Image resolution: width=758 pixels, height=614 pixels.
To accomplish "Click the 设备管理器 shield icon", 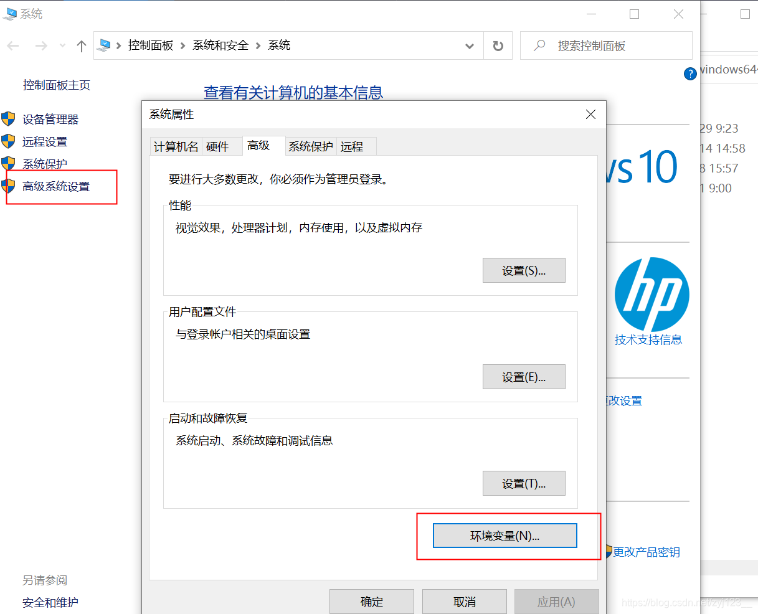I will (8, 119).
